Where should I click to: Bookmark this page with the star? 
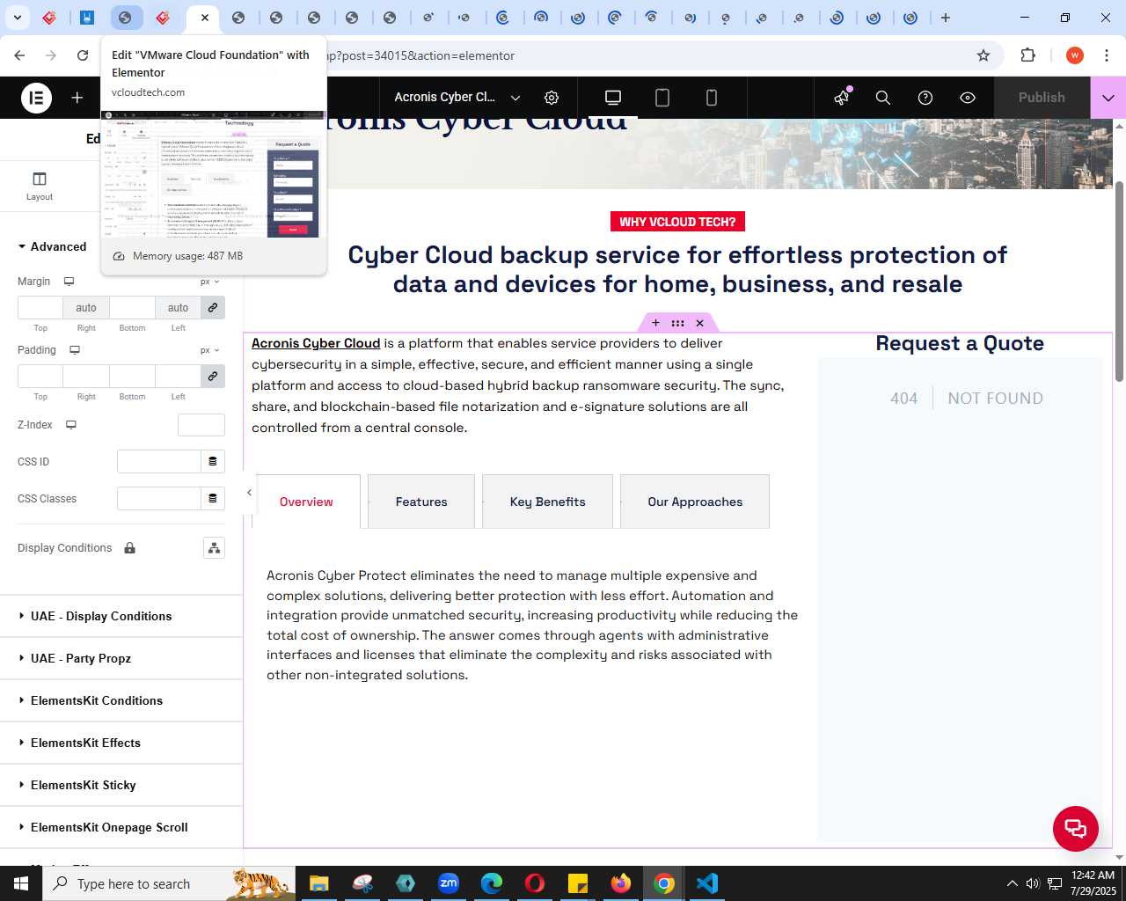click(983, 55)
